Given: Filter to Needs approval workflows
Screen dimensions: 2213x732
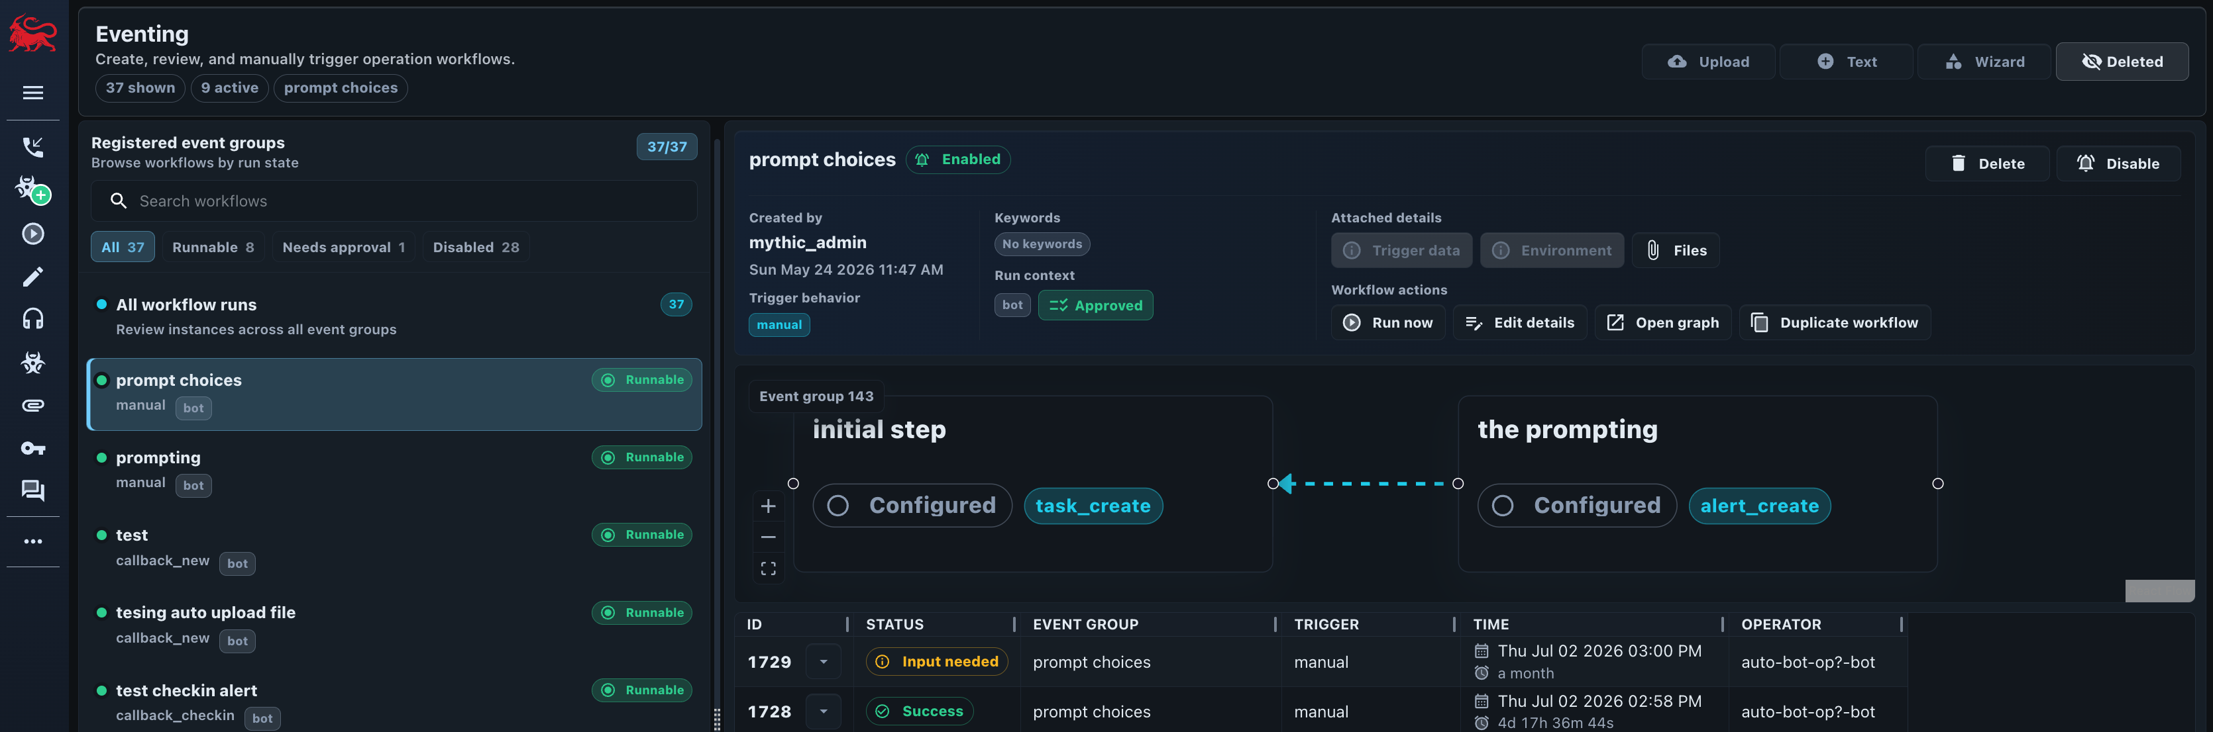Looking at the screenshot, I should [x=344, y=247].
